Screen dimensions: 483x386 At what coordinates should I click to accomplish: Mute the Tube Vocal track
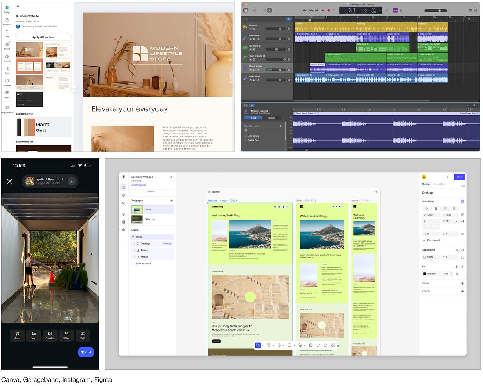pos(250,80)
